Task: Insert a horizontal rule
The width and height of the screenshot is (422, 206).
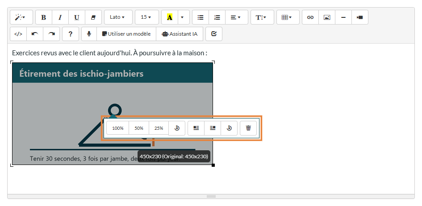Action: 343,17
